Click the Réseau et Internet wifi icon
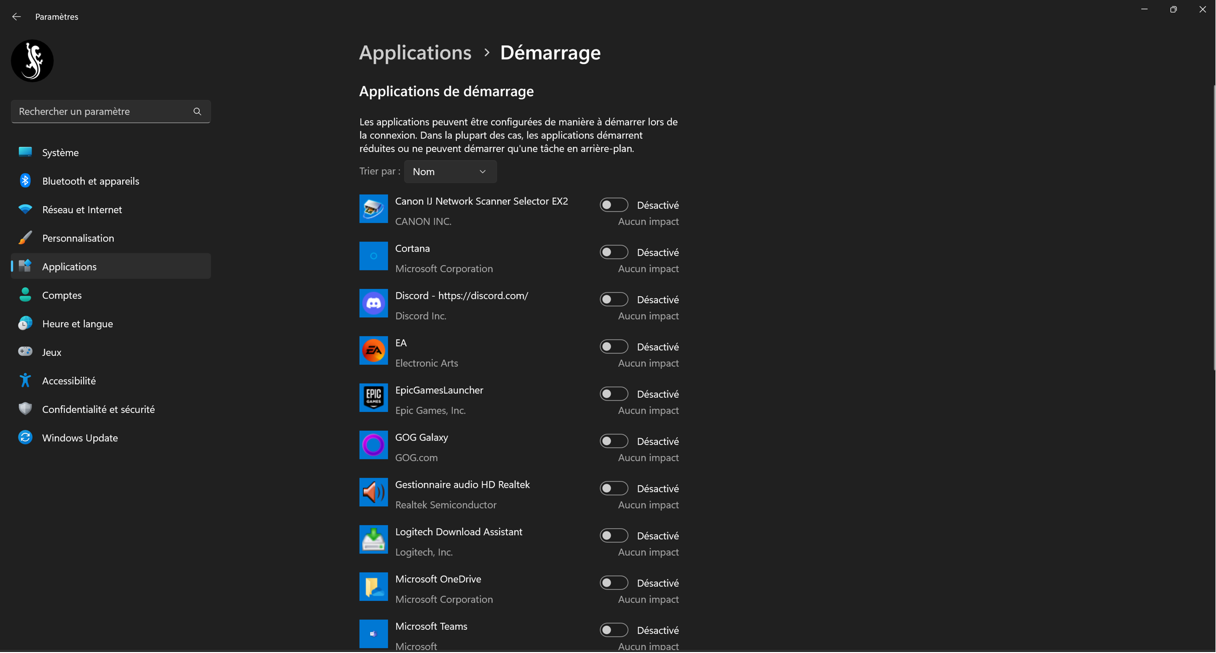Screen dimensions: 1216x653 [25, 209]
